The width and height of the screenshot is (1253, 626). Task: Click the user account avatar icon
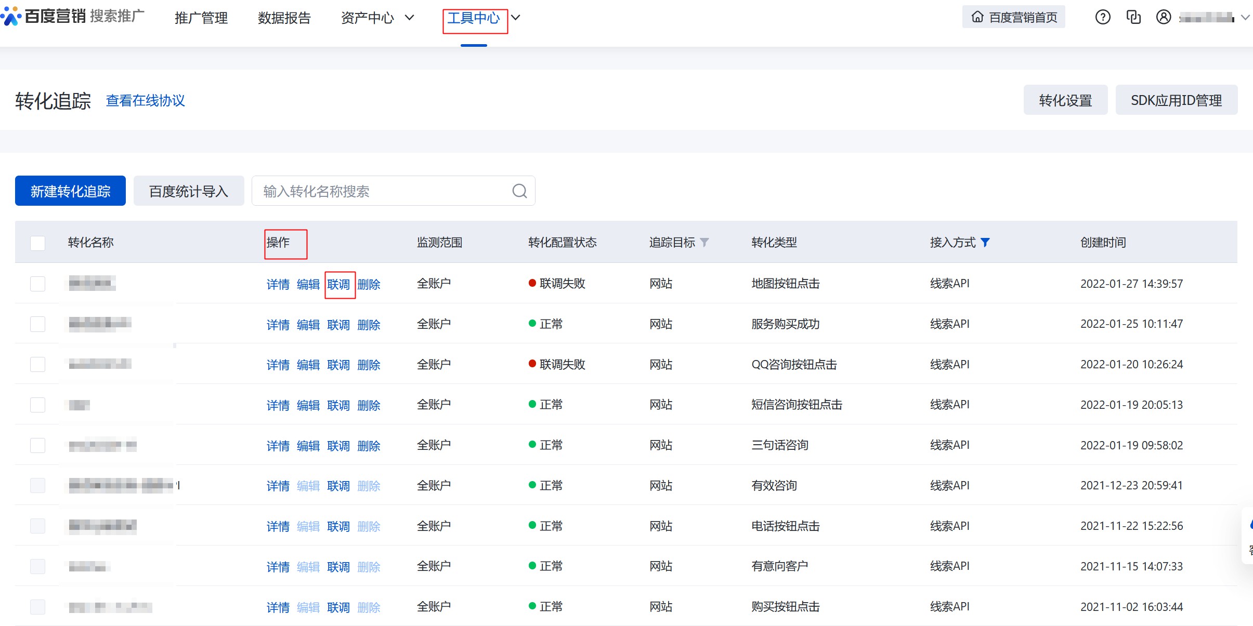1163,17
